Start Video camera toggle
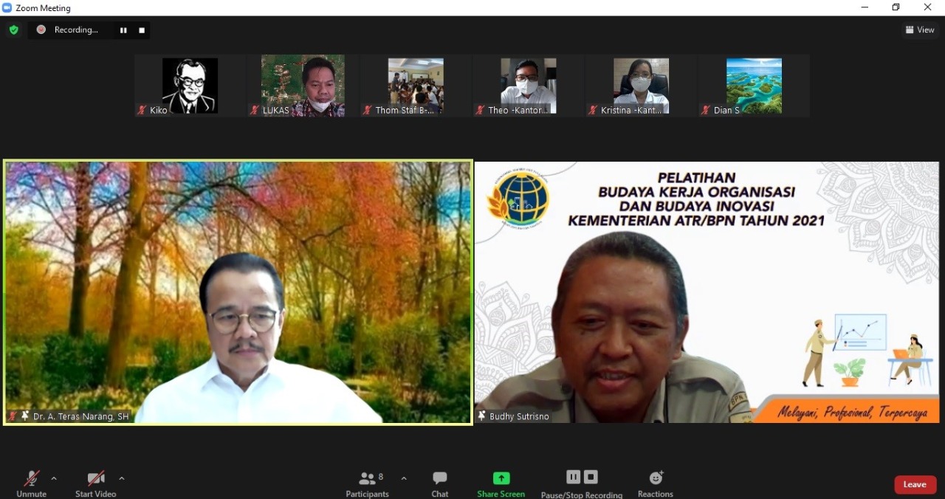The height and width of the screenshot is (499, 945). [x=96, y=483]
